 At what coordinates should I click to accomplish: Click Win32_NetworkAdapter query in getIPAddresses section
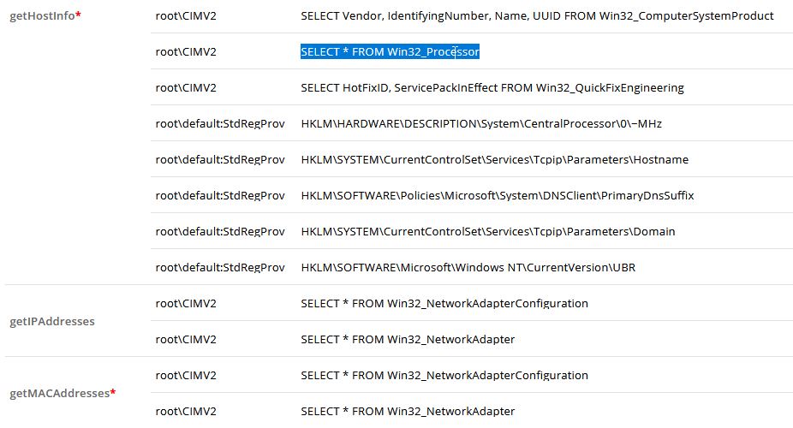pyautogui.click(x=408, y=340)
